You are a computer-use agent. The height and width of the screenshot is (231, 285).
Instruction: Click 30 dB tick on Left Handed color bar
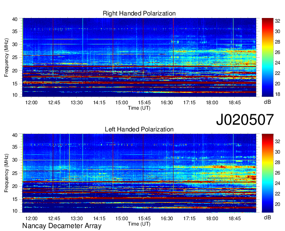[277, 152]
